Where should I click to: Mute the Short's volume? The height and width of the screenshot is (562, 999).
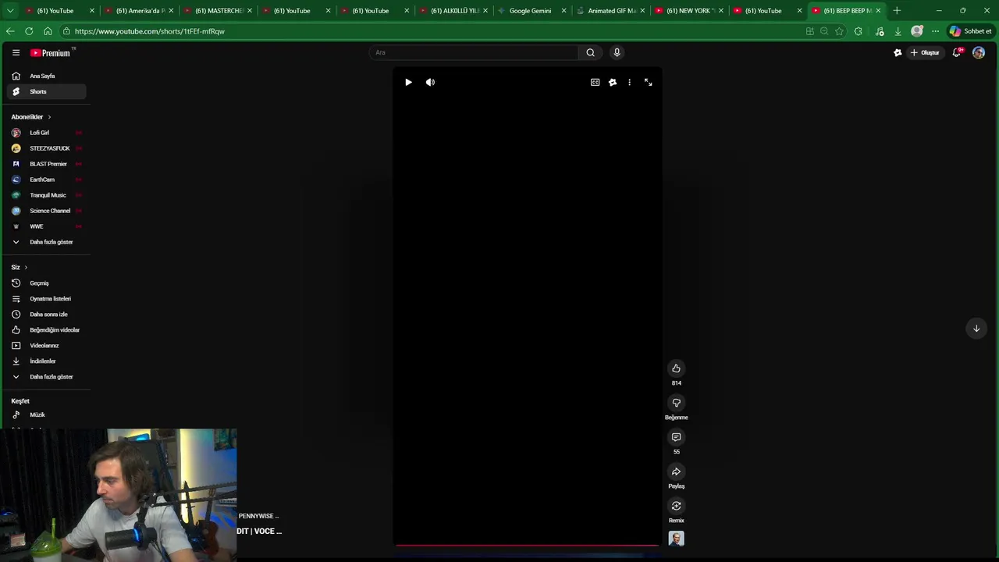pyautogui.click(x=430, y=82)
